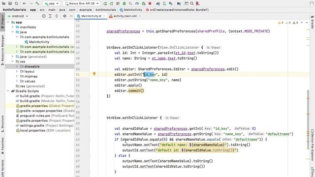The width and height of the screenshot is (315, 177).
Task: Open the Resource Manager side tab
Action: coord(2,50)
